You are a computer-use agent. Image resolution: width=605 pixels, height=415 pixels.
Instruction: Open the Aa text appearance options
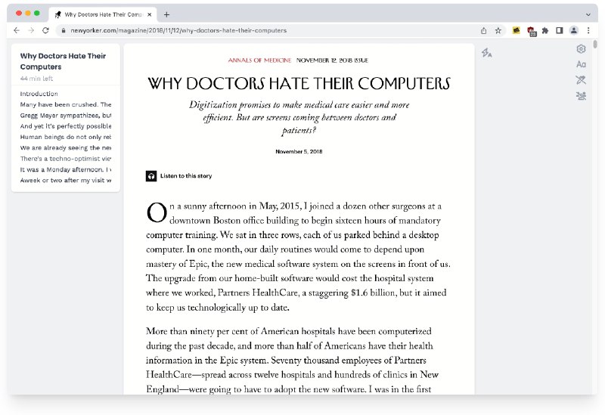click(x=581, y=64)
